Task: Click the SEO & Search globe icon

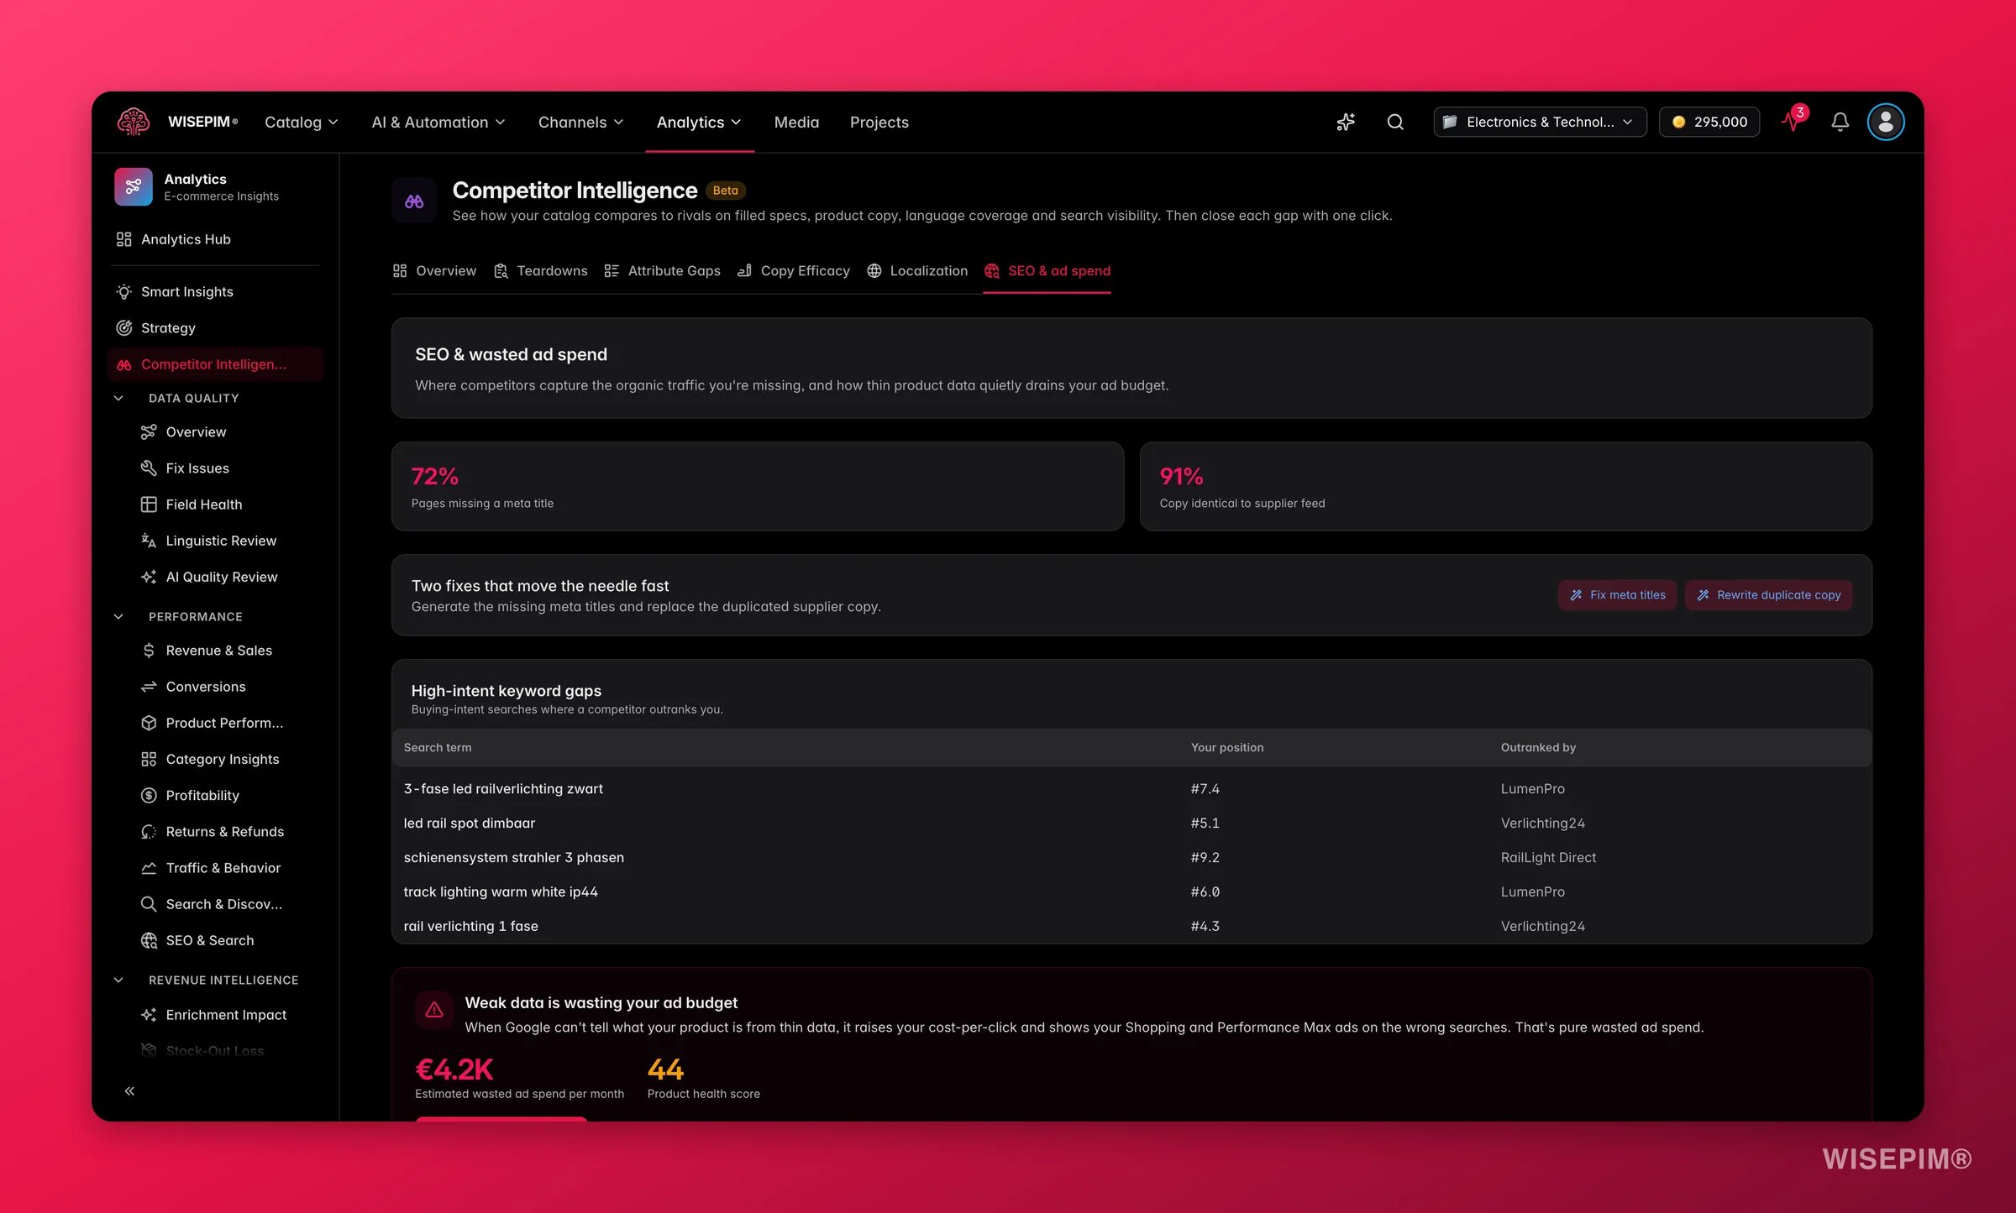Action: [149, 939]
